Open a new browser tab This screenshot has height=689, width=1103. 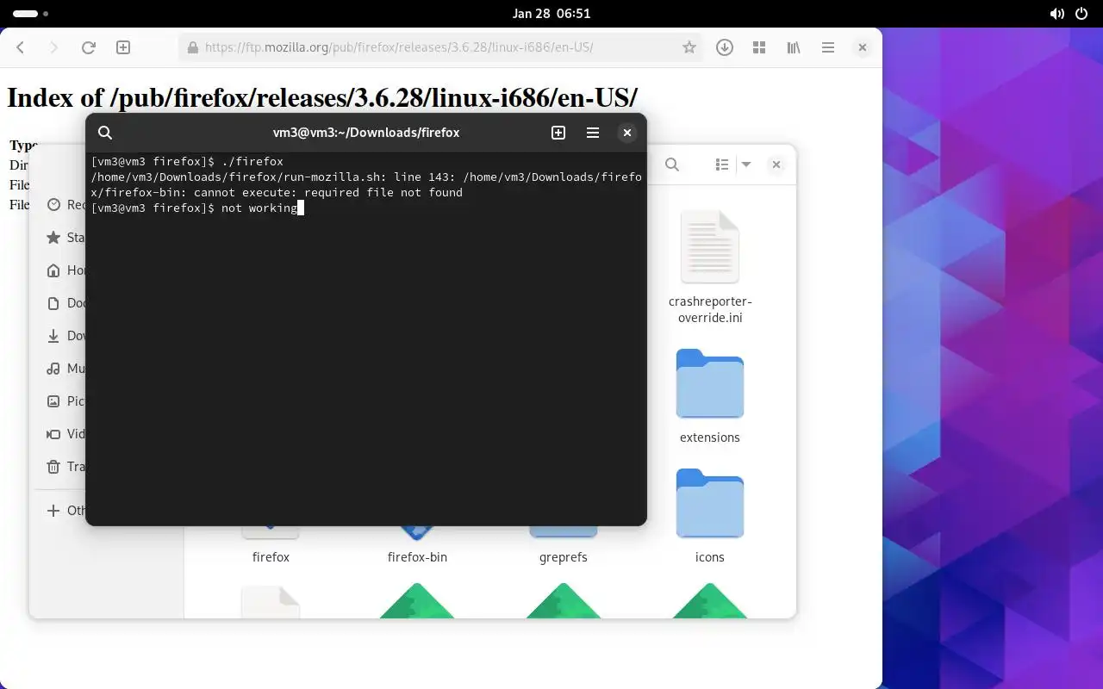123,48
